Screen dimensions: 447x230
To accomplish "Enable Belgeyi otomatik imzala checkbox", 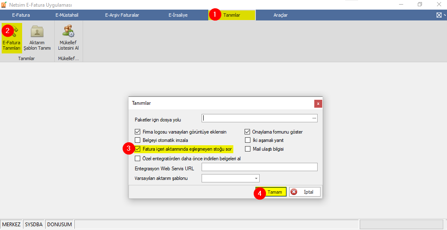I will (x=138, y=140).
